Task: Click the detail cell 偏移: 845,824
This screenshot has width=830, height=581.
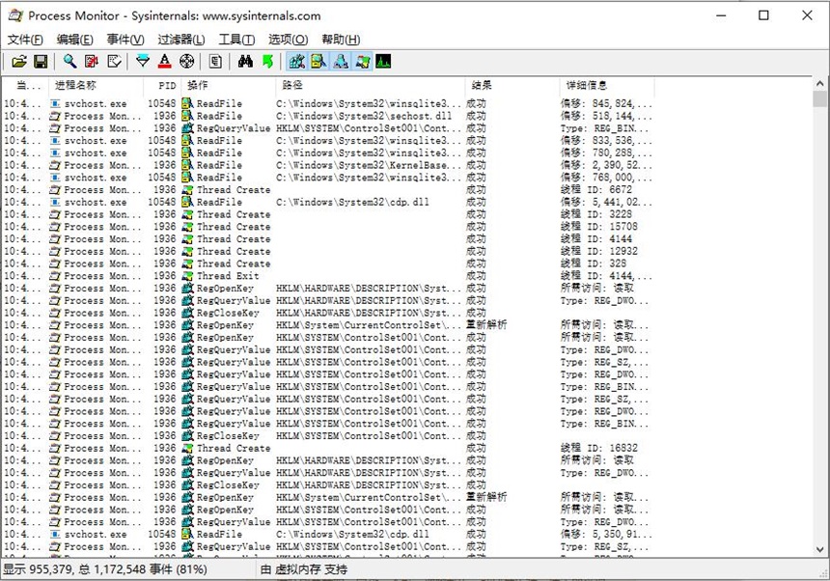Action: click(605, 103)
